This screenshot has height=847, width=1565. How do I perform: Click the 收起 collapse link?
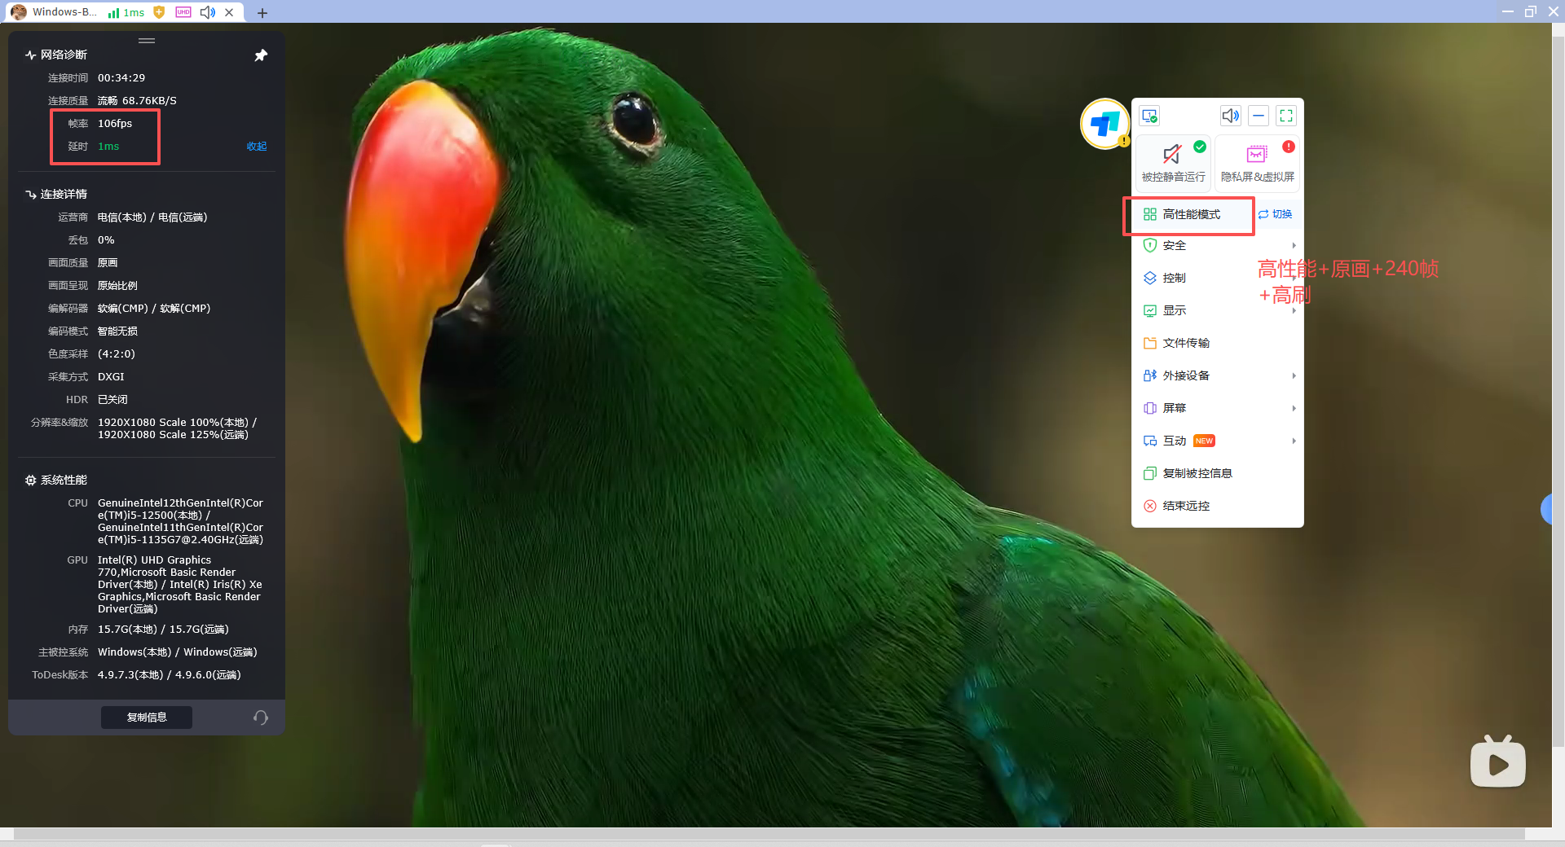coord(257,147)
